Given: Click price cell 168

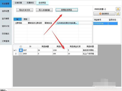Looking at the screenshot, I should [60, 54].
